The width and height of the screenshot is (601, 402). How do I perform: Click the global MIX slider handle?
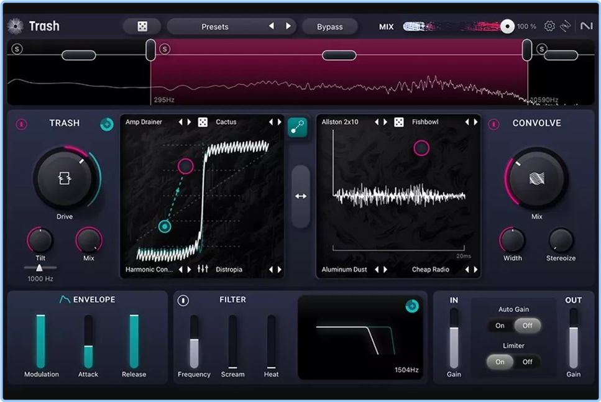tap(507, 27)
